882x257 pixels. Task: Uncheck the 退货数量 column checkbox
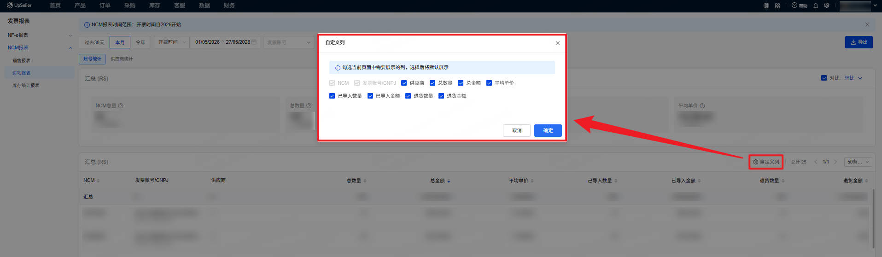[408, 96]
